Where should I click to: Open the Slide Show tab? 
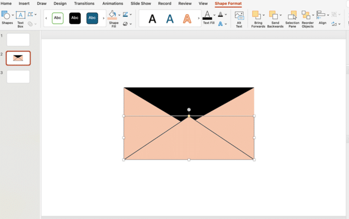point(141,4)
